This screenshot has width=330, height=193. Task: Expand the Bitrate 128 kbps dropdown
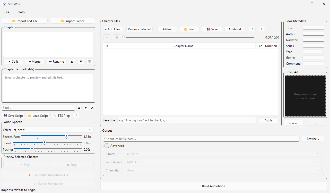click(223, 154)
